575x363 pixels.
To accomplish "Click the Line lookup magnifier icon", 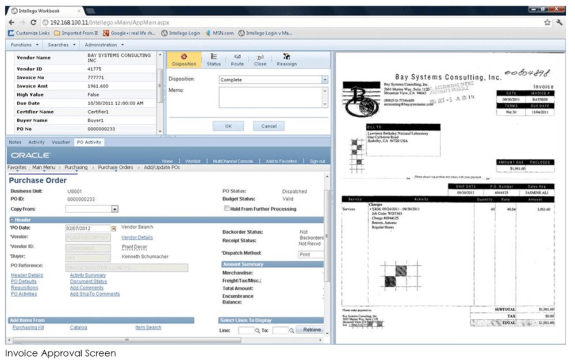I will 258,330.
